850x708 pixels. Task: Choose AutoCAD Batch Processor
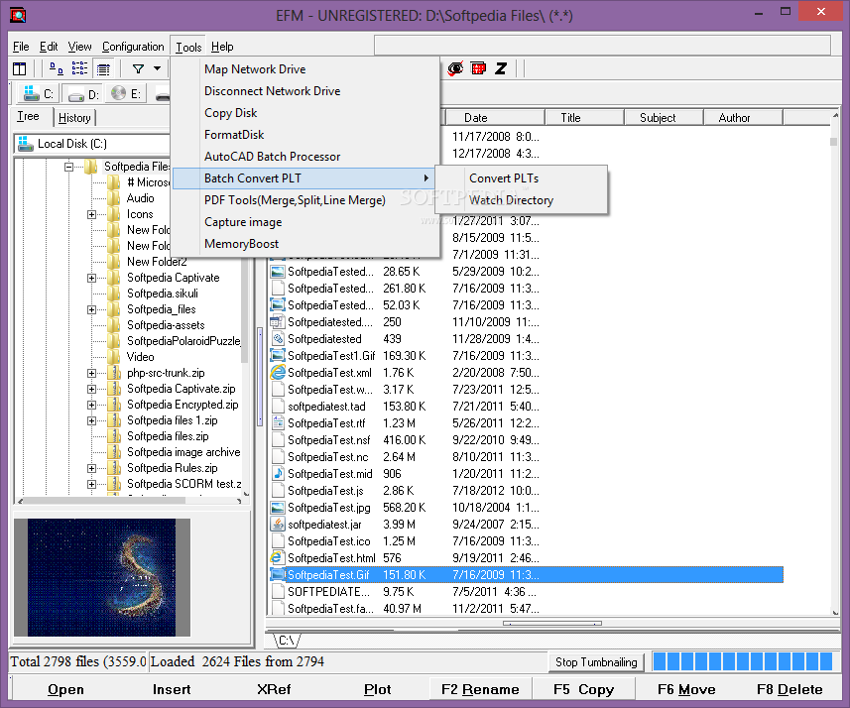point(304,157)
